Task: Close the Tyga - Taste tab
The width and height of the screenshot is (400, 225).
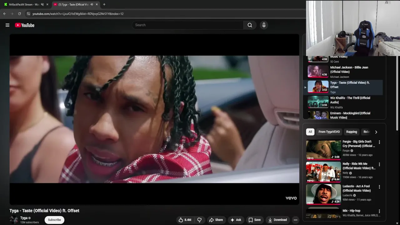Action: tap(97, 4)
